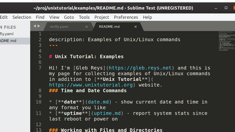Image resolution: width=235 pixels, height=132 pixels.
Task: Open the Project menu
Action: coord(102,17)
